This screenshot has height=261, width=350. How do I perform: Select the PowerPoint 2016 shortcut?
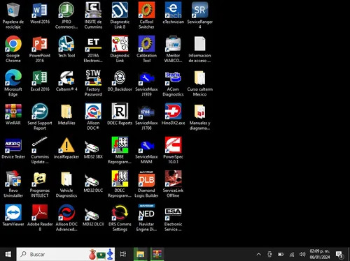tap(40, 49)
